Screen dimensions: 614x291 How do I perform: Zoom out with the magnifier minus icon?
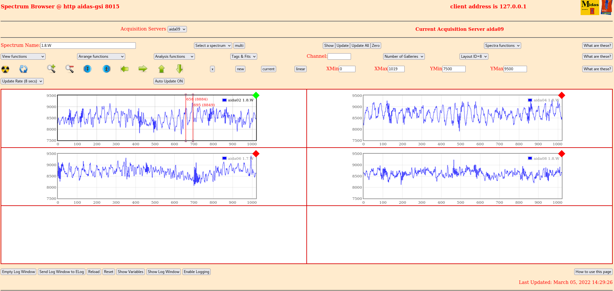(x=69, y=69)
